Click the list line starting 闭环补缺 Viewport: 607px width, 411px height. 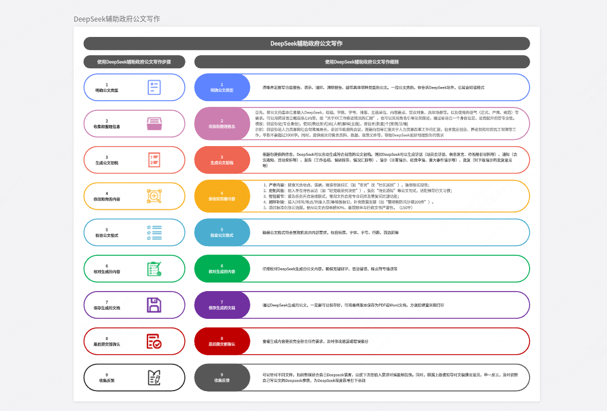[x=349, y=202]
